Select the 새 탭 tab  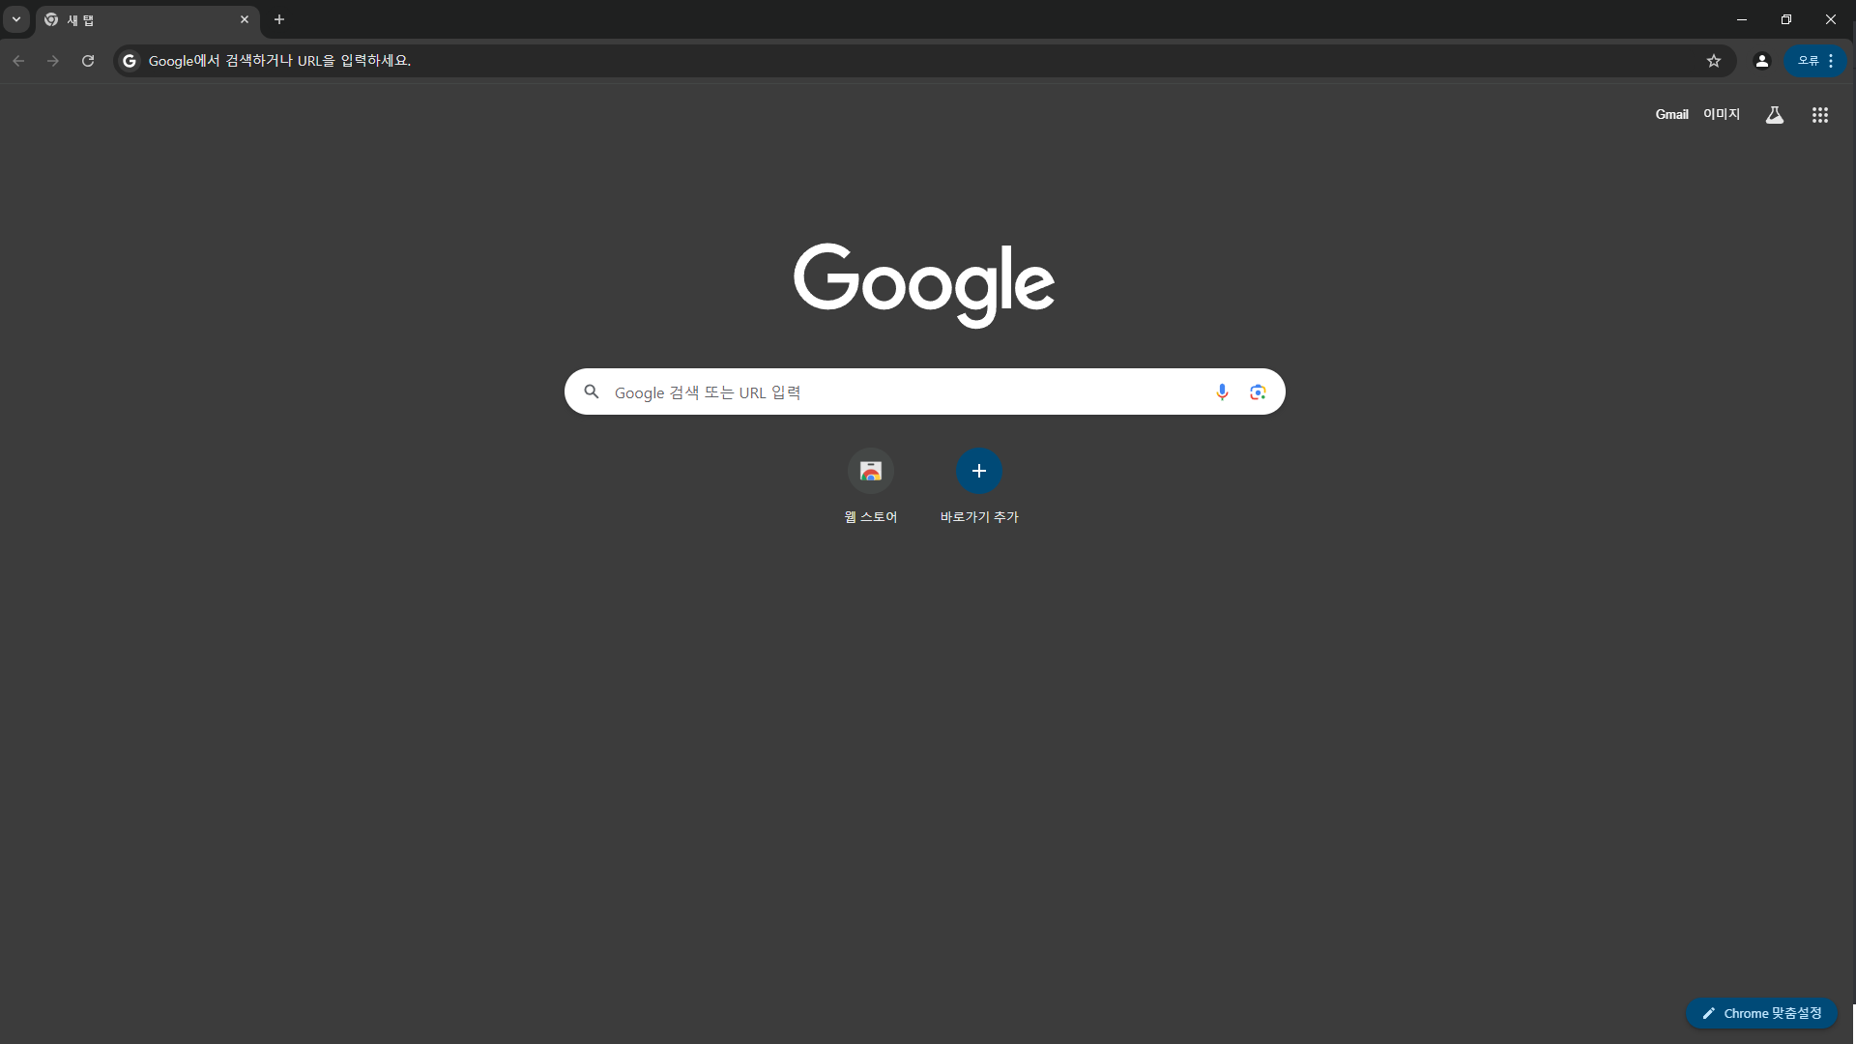pyautogui.click(x=135, y=19)
